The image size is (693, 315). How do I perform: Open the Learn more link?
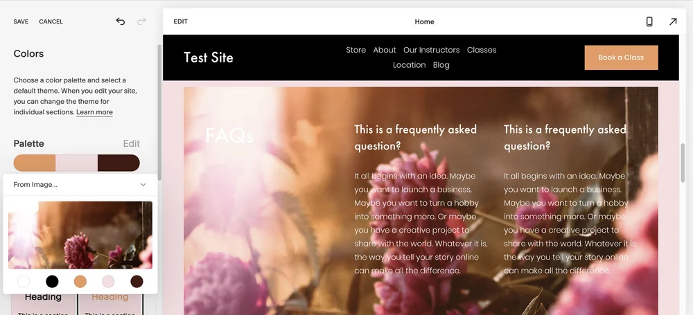(94, 112)
